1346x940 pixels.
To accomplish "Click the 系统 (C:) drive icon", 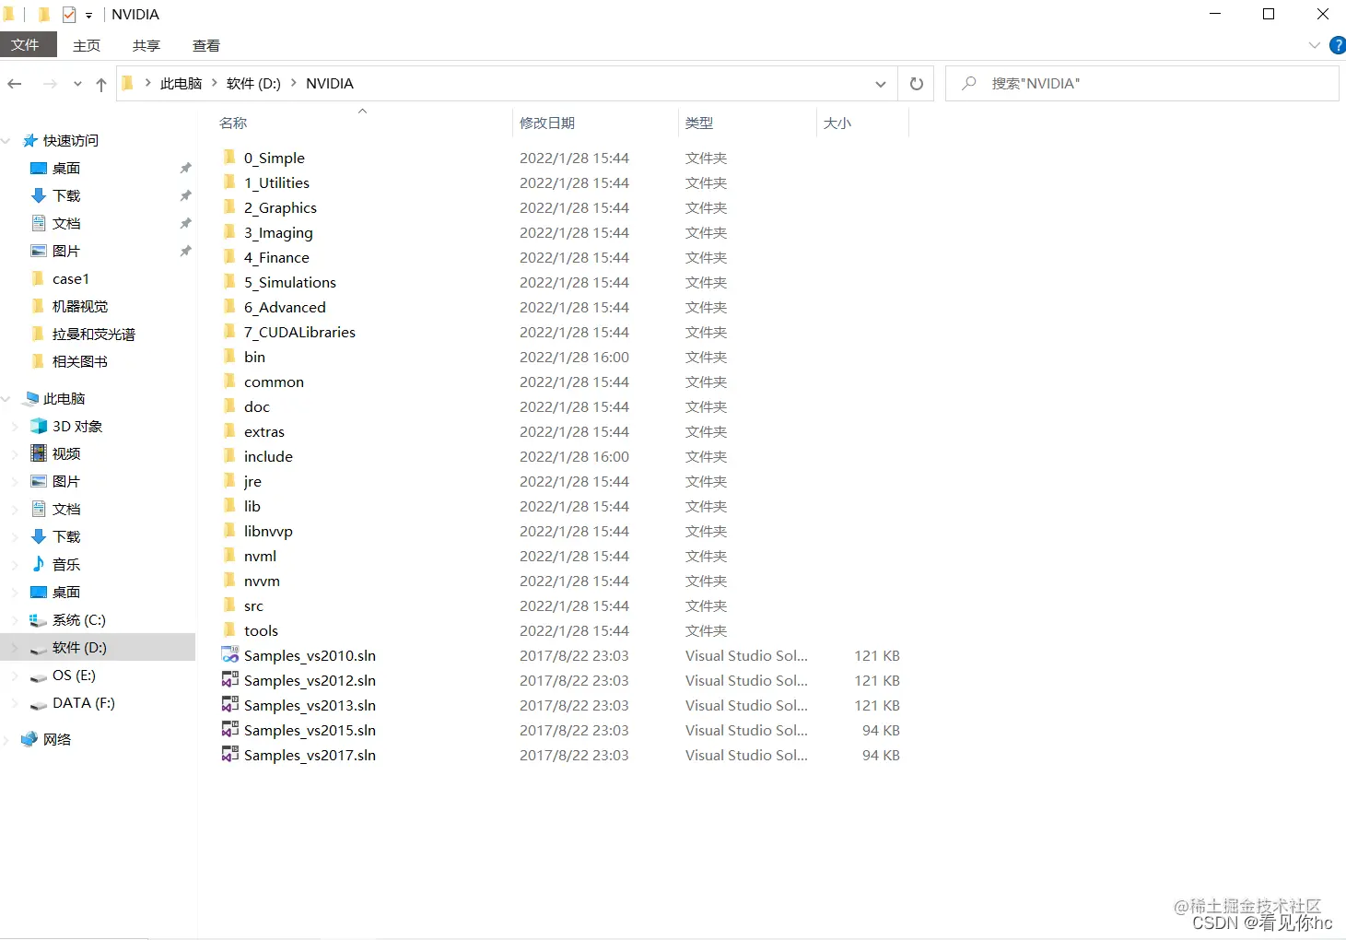I will tap(39, 620).
